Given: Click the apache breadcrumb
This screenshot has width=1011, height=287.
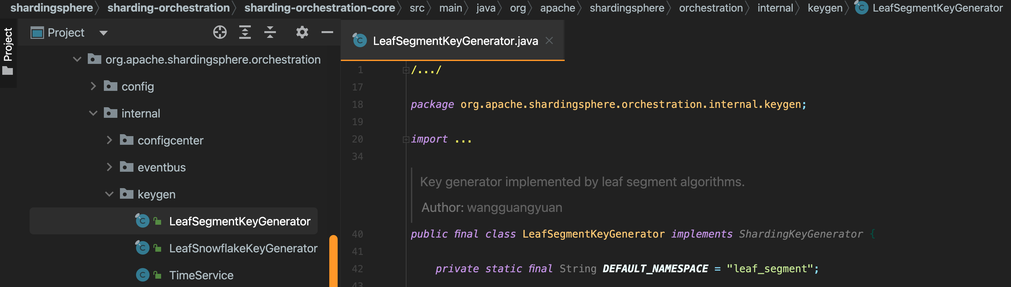Looking at the screenshot, I should 557,8.
